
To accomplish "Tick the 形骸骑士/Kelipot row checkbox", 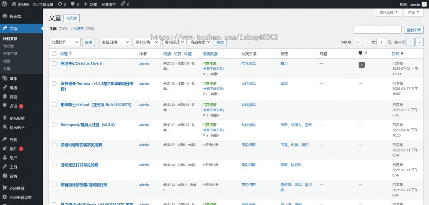I will (54, 104).
